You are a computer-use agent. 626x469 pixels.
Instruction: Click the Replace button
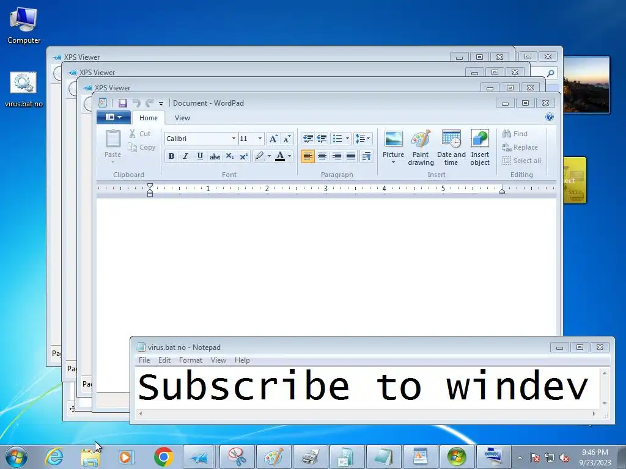point(520,147)
